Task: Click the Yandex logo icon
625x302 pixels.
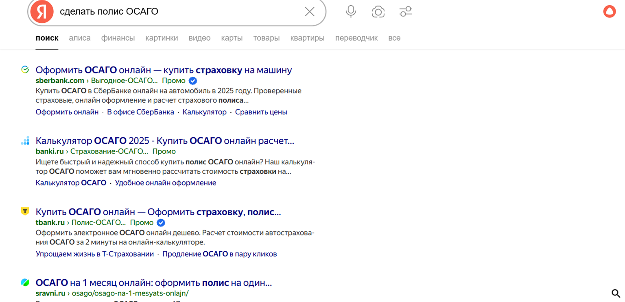Action: point(42,12)
